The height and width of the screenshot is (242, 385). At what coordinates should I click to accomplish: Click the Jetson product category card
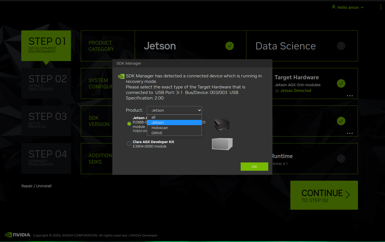click(190, 46)
